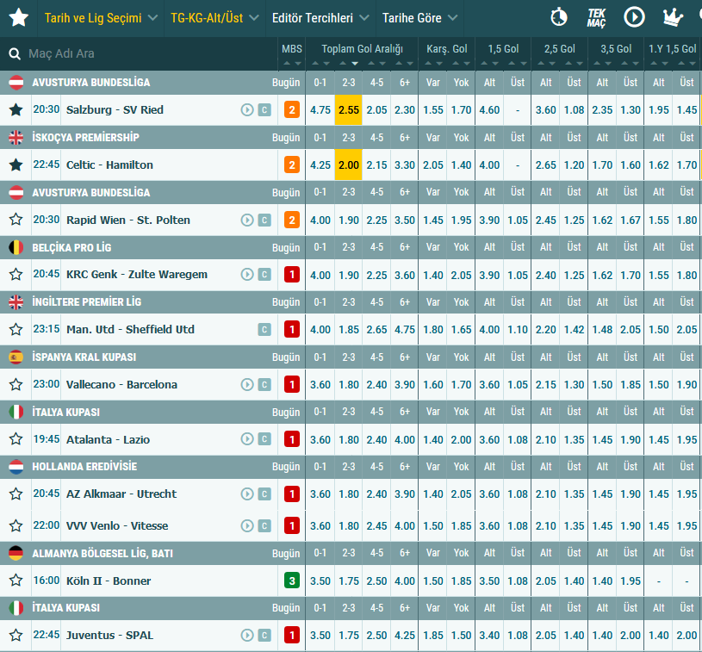This screenshot has height=652, width=702.
Task: Open the C icon for KRC Genk - Zulte Waregem
Action: 264,274
